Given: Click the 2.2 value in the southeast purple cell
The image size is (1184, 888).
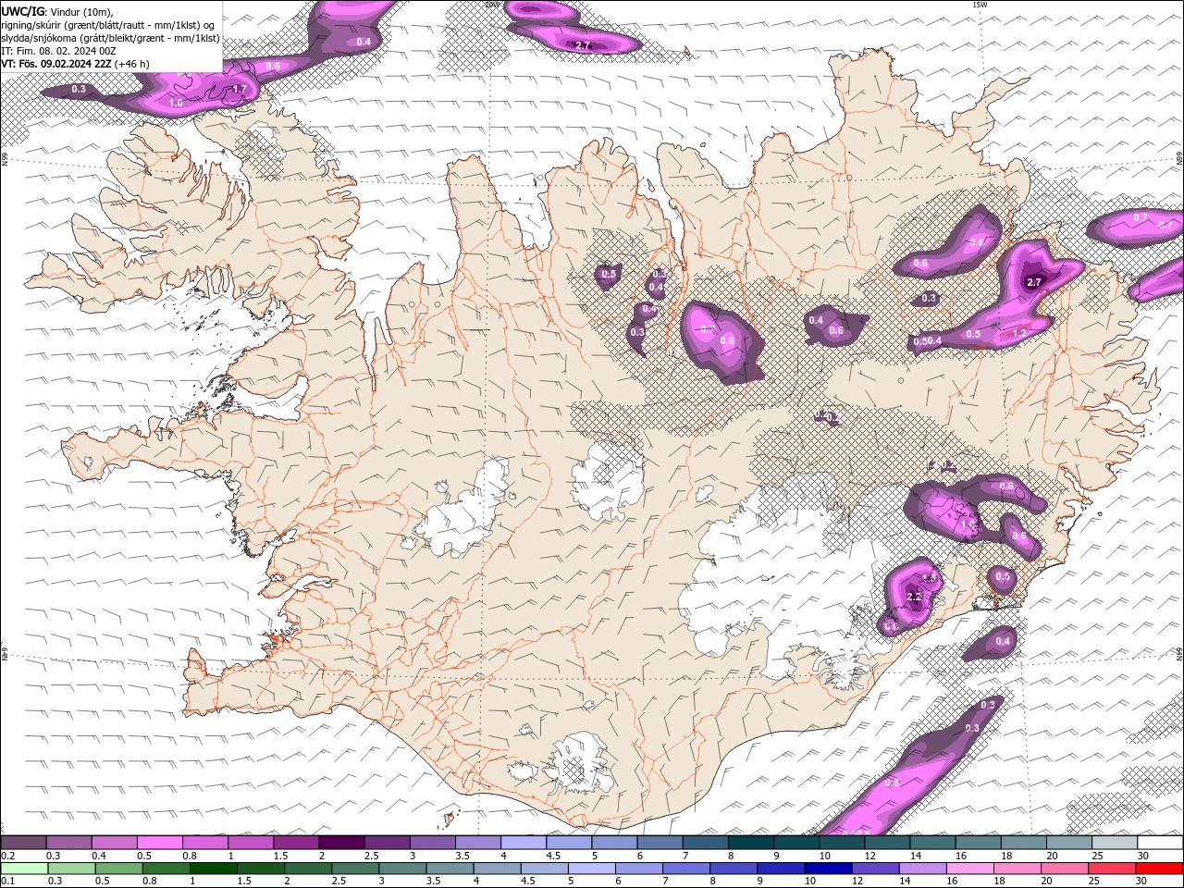Looking at the screenshot, I should click(x=914, y=597).
